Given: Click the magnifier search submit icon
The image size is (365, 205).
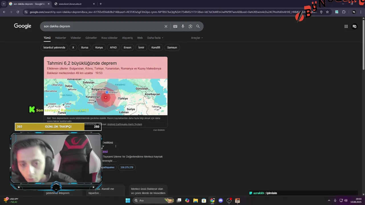Looking at the screenshot, I should coord(198,26).
